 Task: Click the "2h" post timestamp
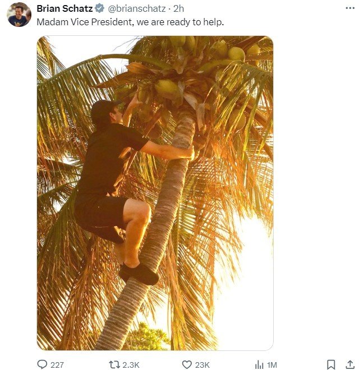point(178,8)
